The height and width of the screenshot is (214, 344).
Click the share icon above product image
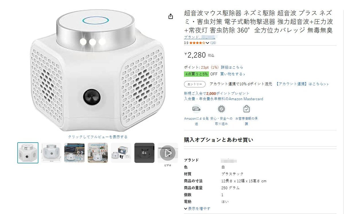[x=171, y=16]
